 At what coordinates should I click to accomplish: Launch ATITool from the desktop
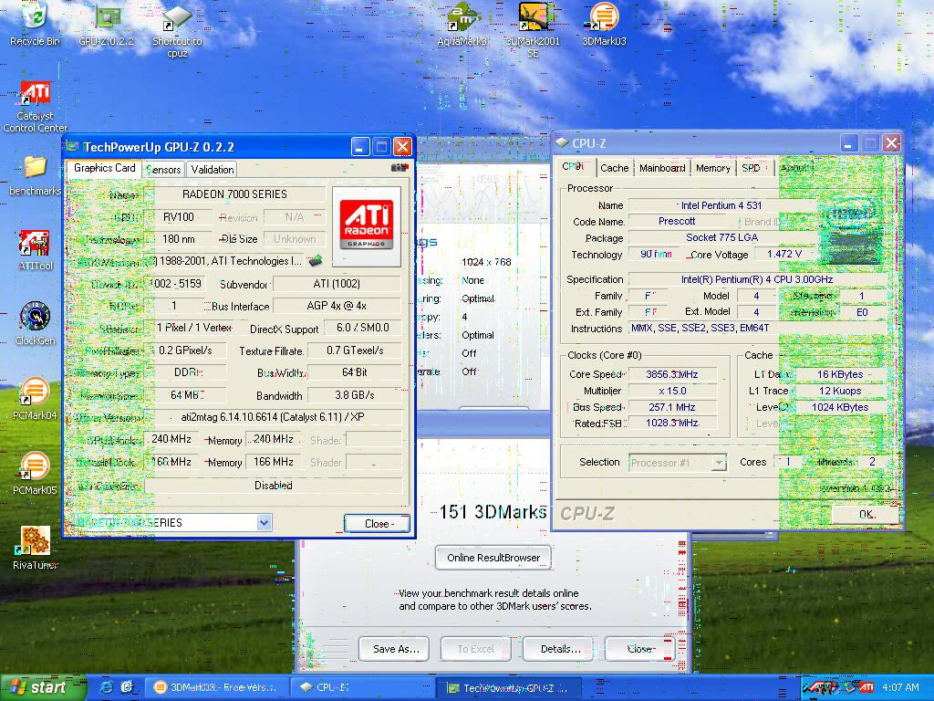36,250
